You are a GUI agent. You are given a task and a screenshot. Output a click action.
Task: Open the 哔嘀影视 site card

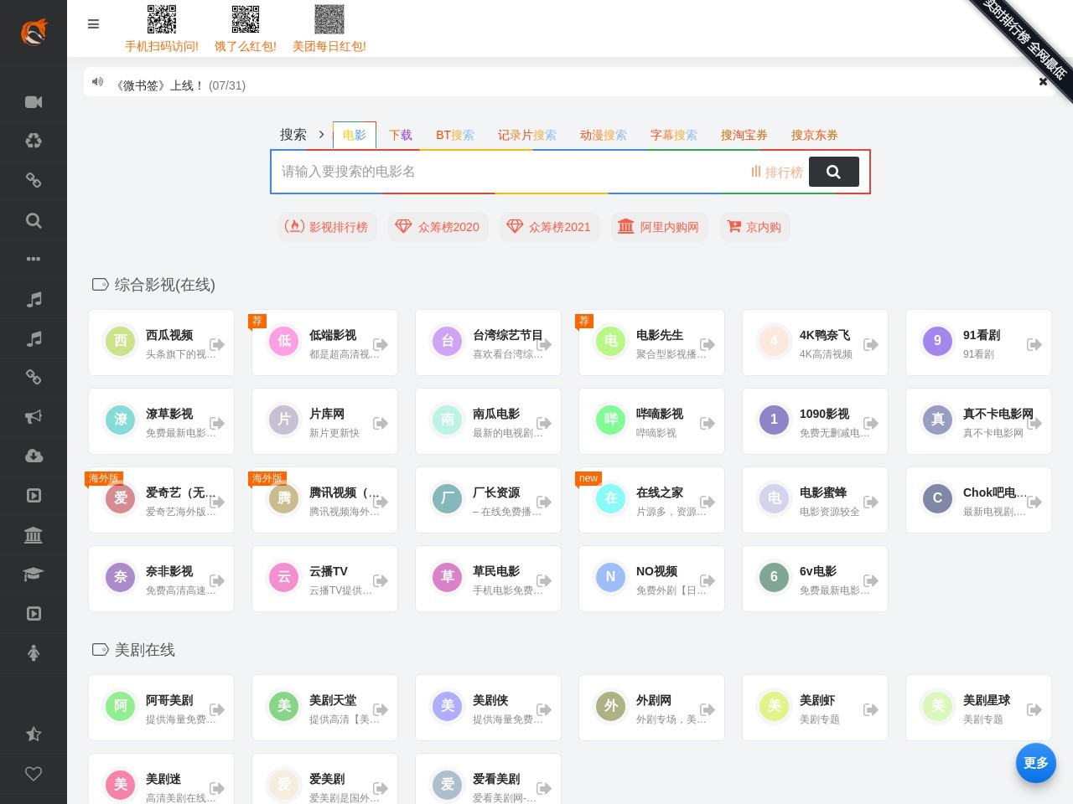coord(651,421)
